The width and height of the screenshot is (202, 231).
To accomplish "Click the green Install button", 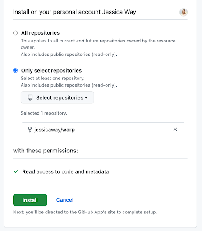I will click(30, 200).
